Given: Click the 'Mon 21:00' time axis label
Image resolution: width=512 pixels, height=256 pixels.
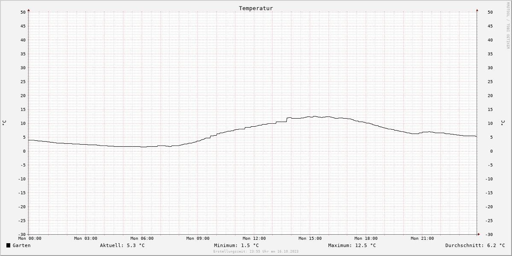Looking at the screenshot, I should pyautogui.click(x=422, y=239).
